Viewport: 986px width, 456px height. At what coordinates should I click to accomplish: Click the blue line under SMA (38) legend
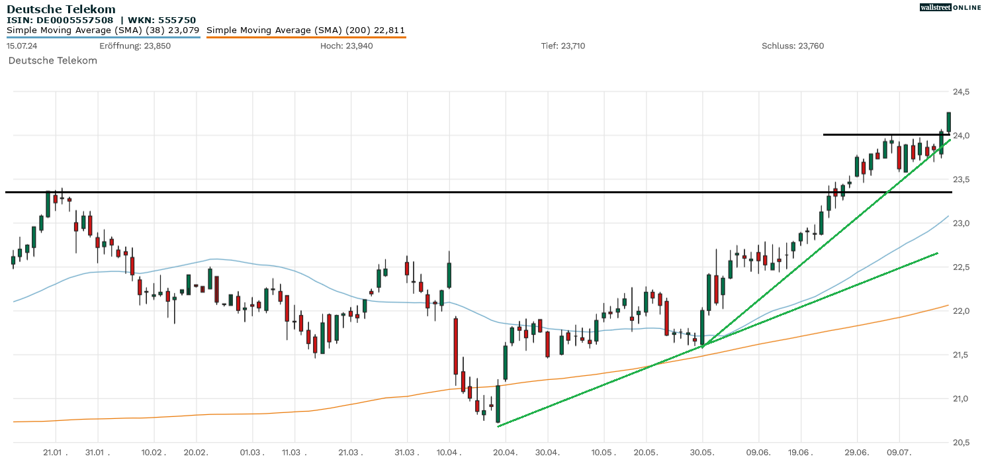pyautogui.click(x=103, y=37)
